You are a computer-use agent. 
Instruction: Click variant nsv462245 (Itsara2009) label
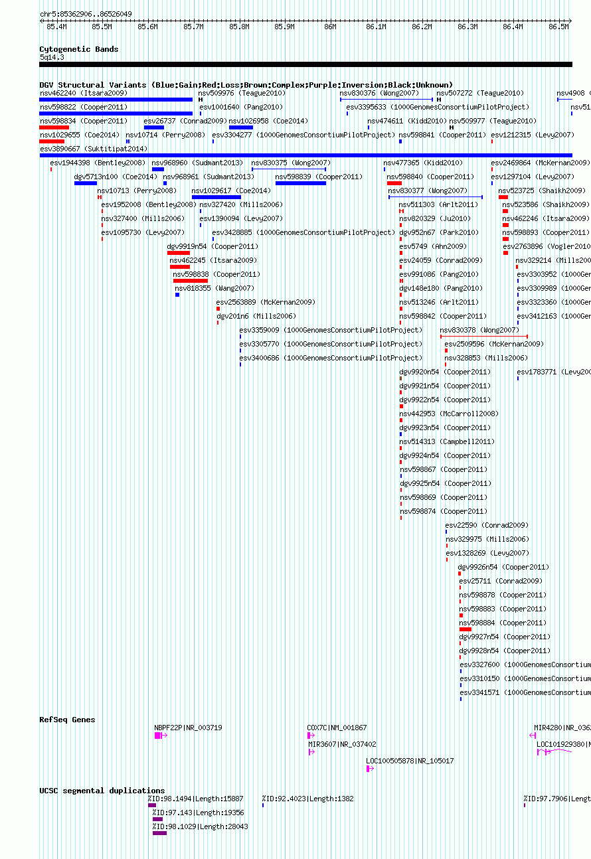point(213,260)
